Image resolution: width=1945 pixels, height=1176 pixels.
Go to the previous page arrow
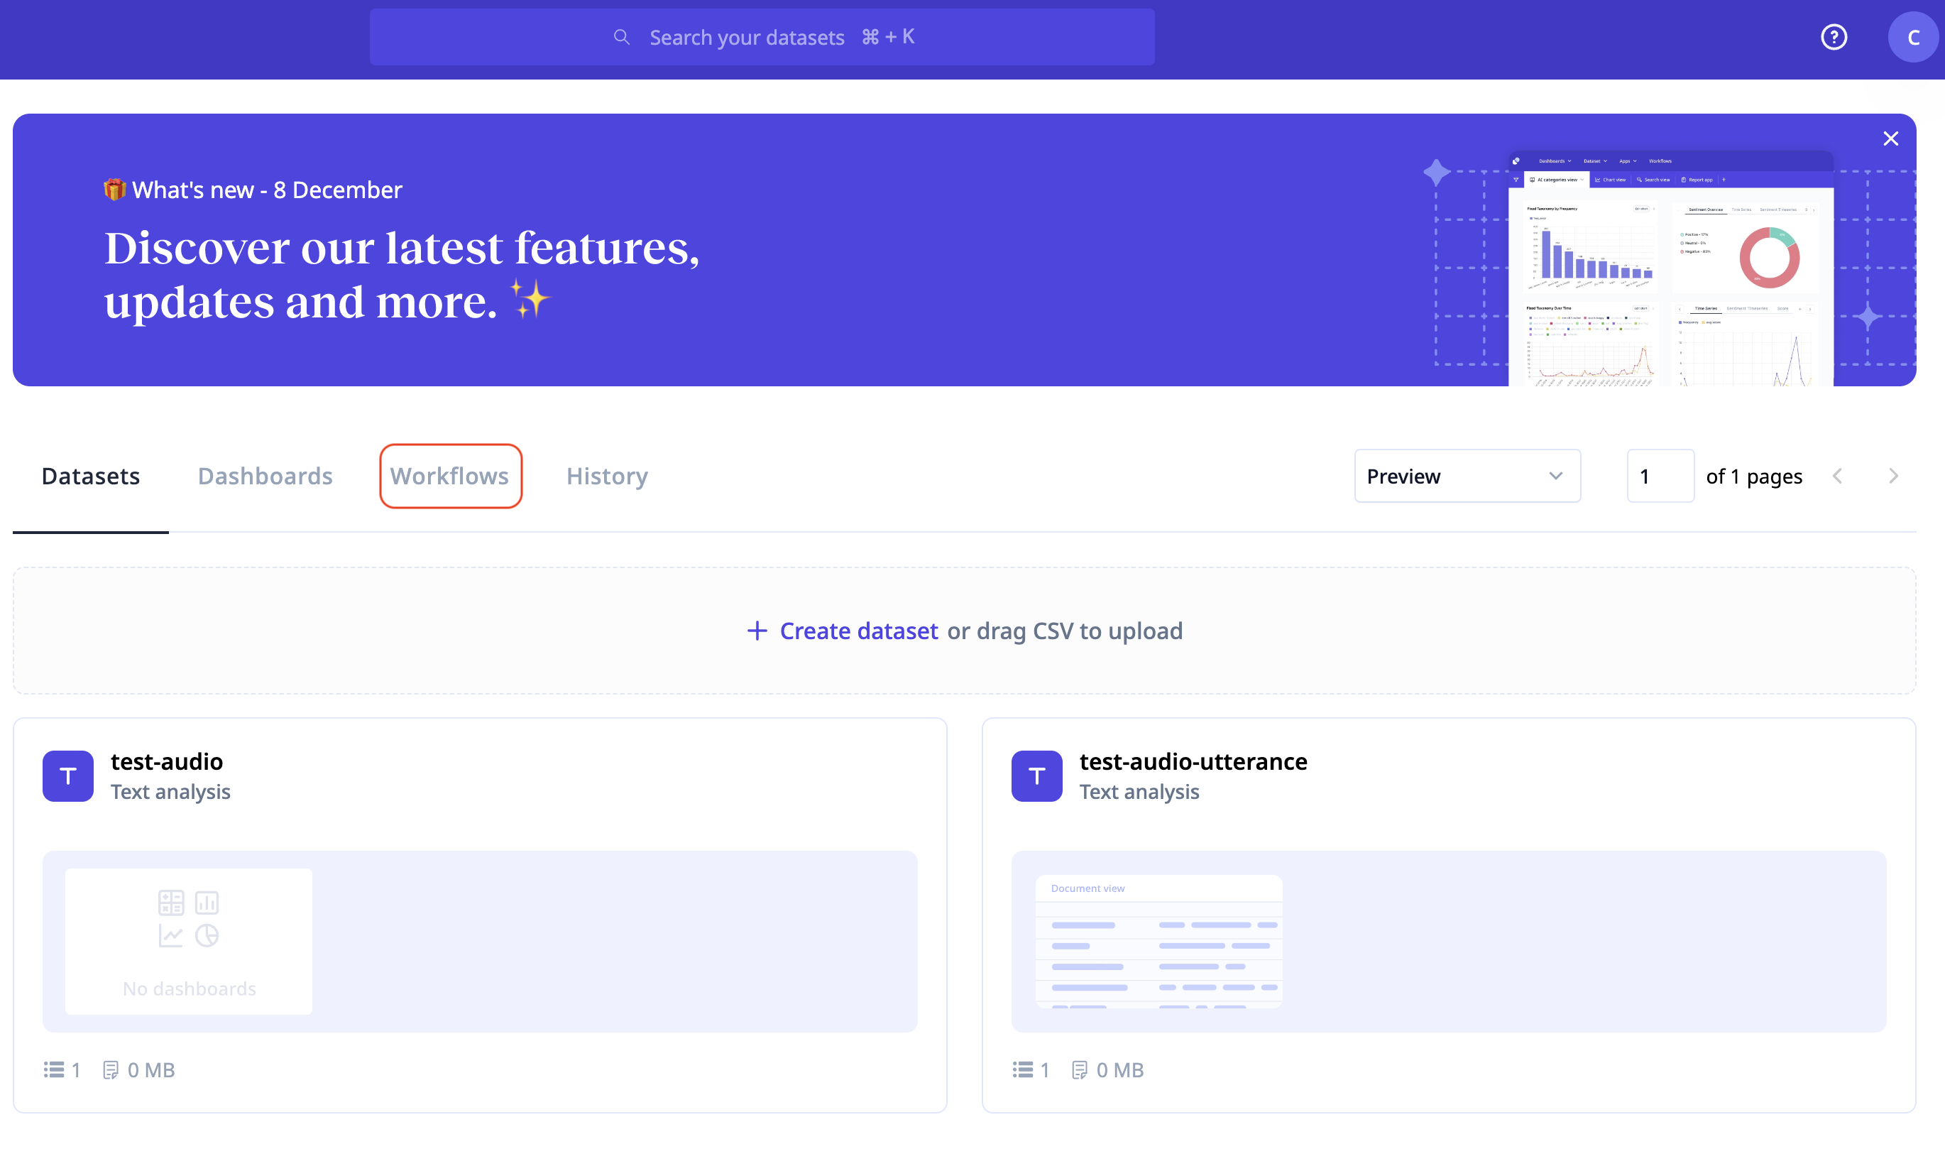1837,476
